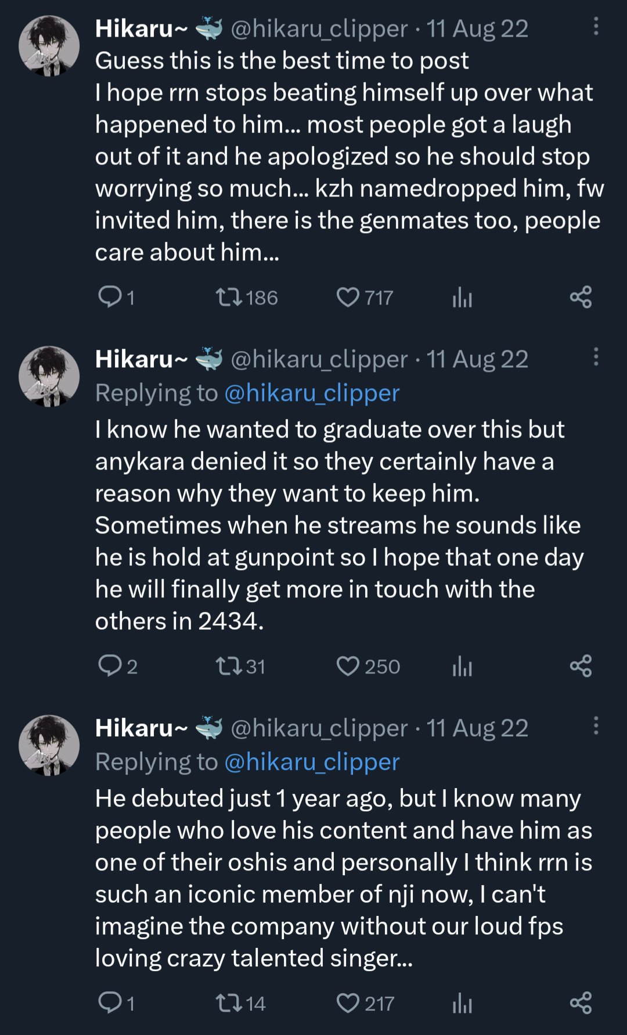Open more options on the third tweet
Image resolution: width=627 pixels, height=1035 pixels.
tap(596, 726)
